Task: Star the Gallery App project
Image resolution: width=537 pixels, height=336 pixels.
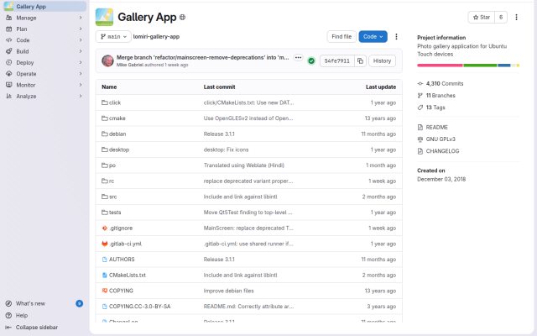Action: tap(481, 17)
